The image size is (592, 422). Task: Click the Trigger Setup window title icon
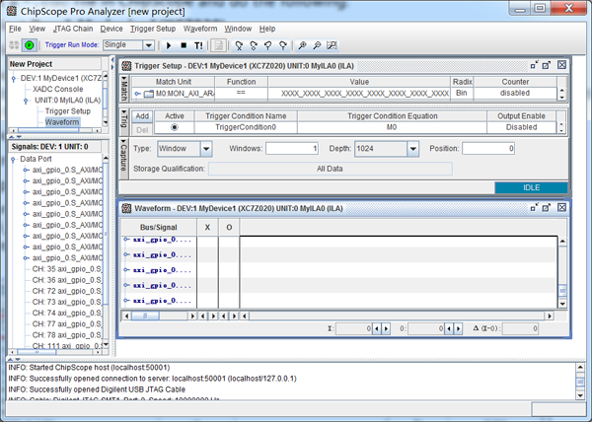pos(127,66)
